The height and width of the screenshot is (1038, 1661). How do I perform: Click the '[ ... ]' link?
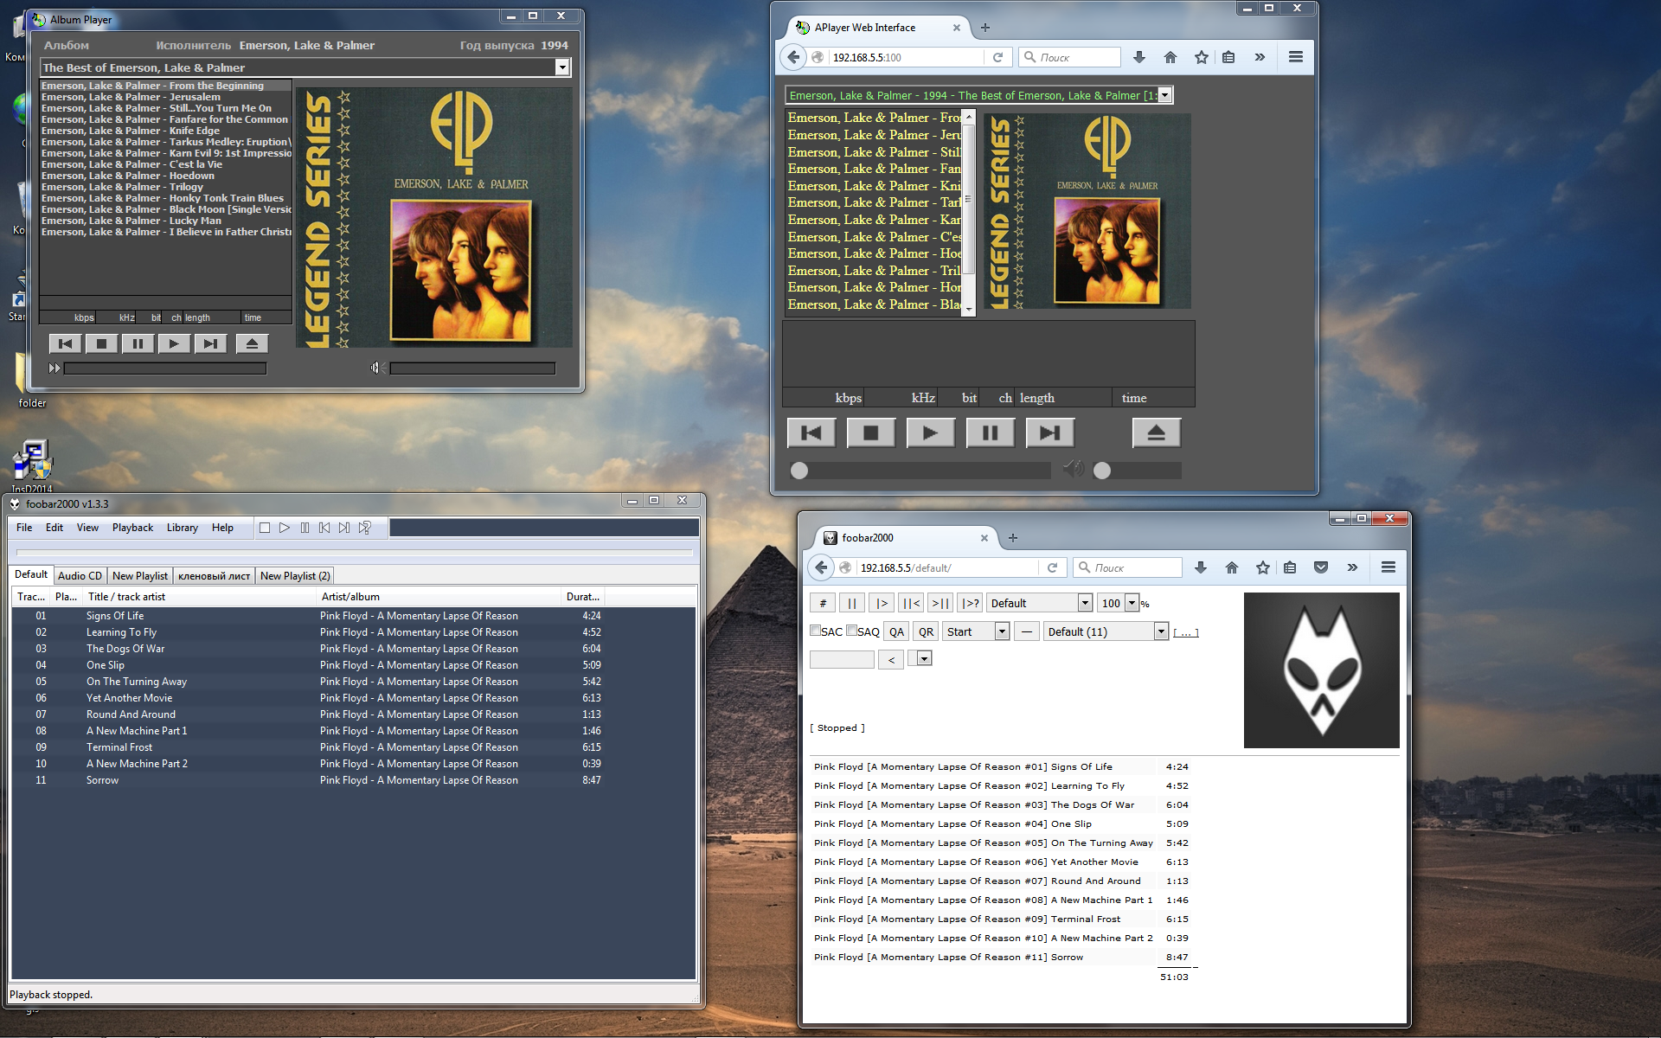tap(1185, 632)
